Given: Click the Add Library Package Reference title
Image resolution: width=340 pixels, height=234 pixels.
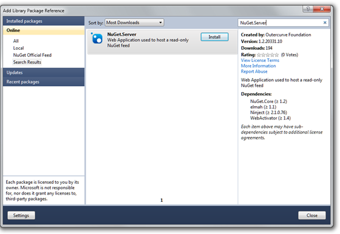Looking at the screenshot, I should 33,10.
